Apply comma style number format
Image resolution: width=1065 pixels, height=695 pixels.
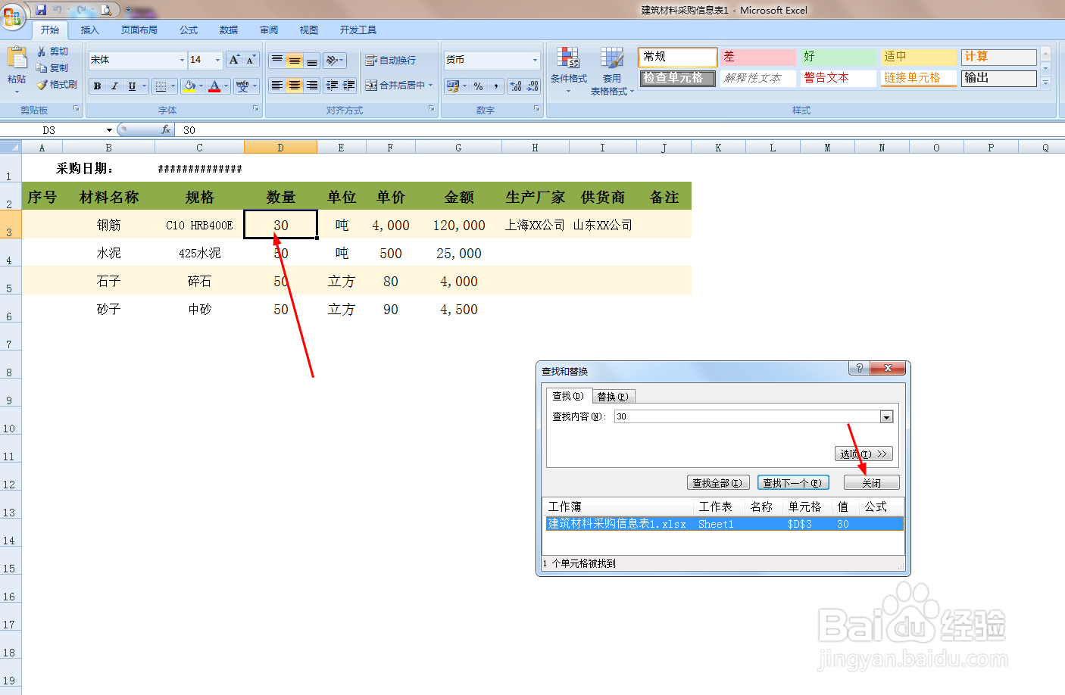(x=496, y=86)
